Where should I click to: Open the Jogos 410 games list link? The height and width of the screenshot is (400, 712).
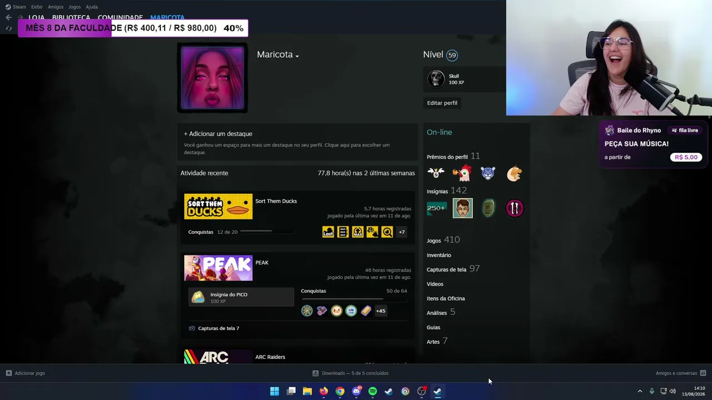443,240
